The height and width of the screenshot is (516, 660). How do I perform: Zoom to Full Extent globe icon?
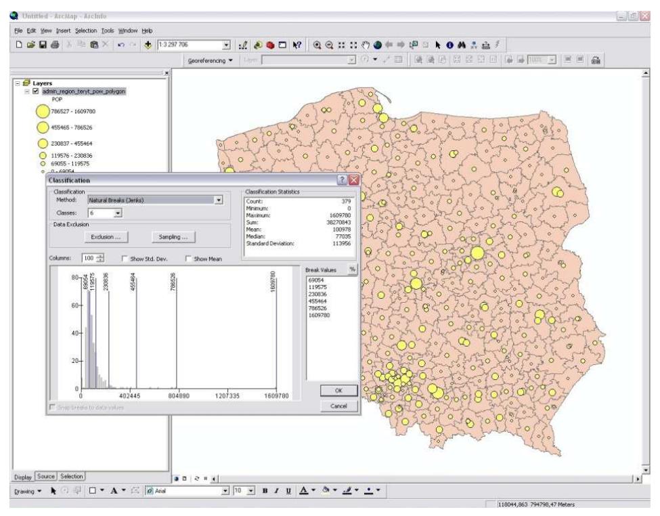point(377,45)
